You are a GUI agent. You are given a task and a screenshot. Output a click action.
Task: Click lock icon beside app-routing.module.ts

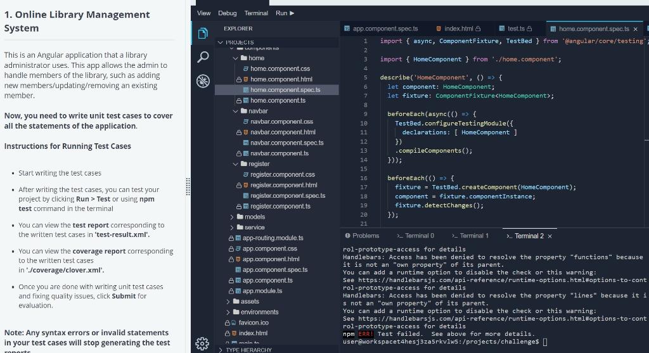coord(231,238)
